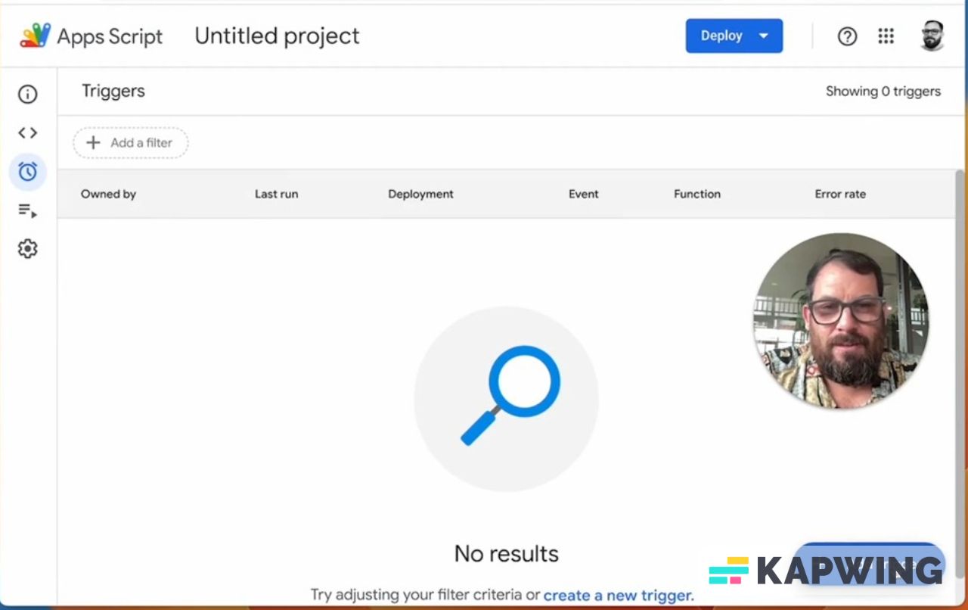Click the Showing 0 triggers text
Image resolution: width=968 pixels, height=610 pixels.
[x=883, y=92]
